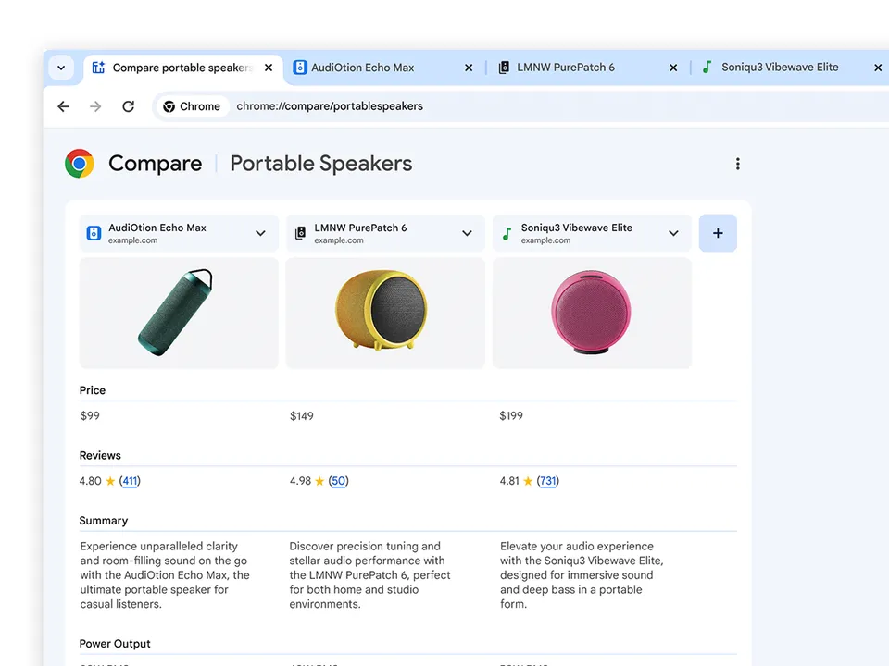889x666 pixels.
Task: Click the plus button to add product
Action: coord(718,233)
